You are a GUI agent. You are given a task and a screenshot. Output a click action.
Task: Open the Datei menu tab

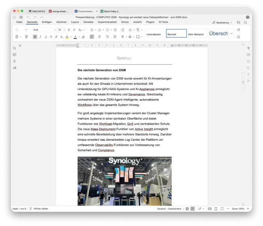pyautogui.click(x=19, y=22)
